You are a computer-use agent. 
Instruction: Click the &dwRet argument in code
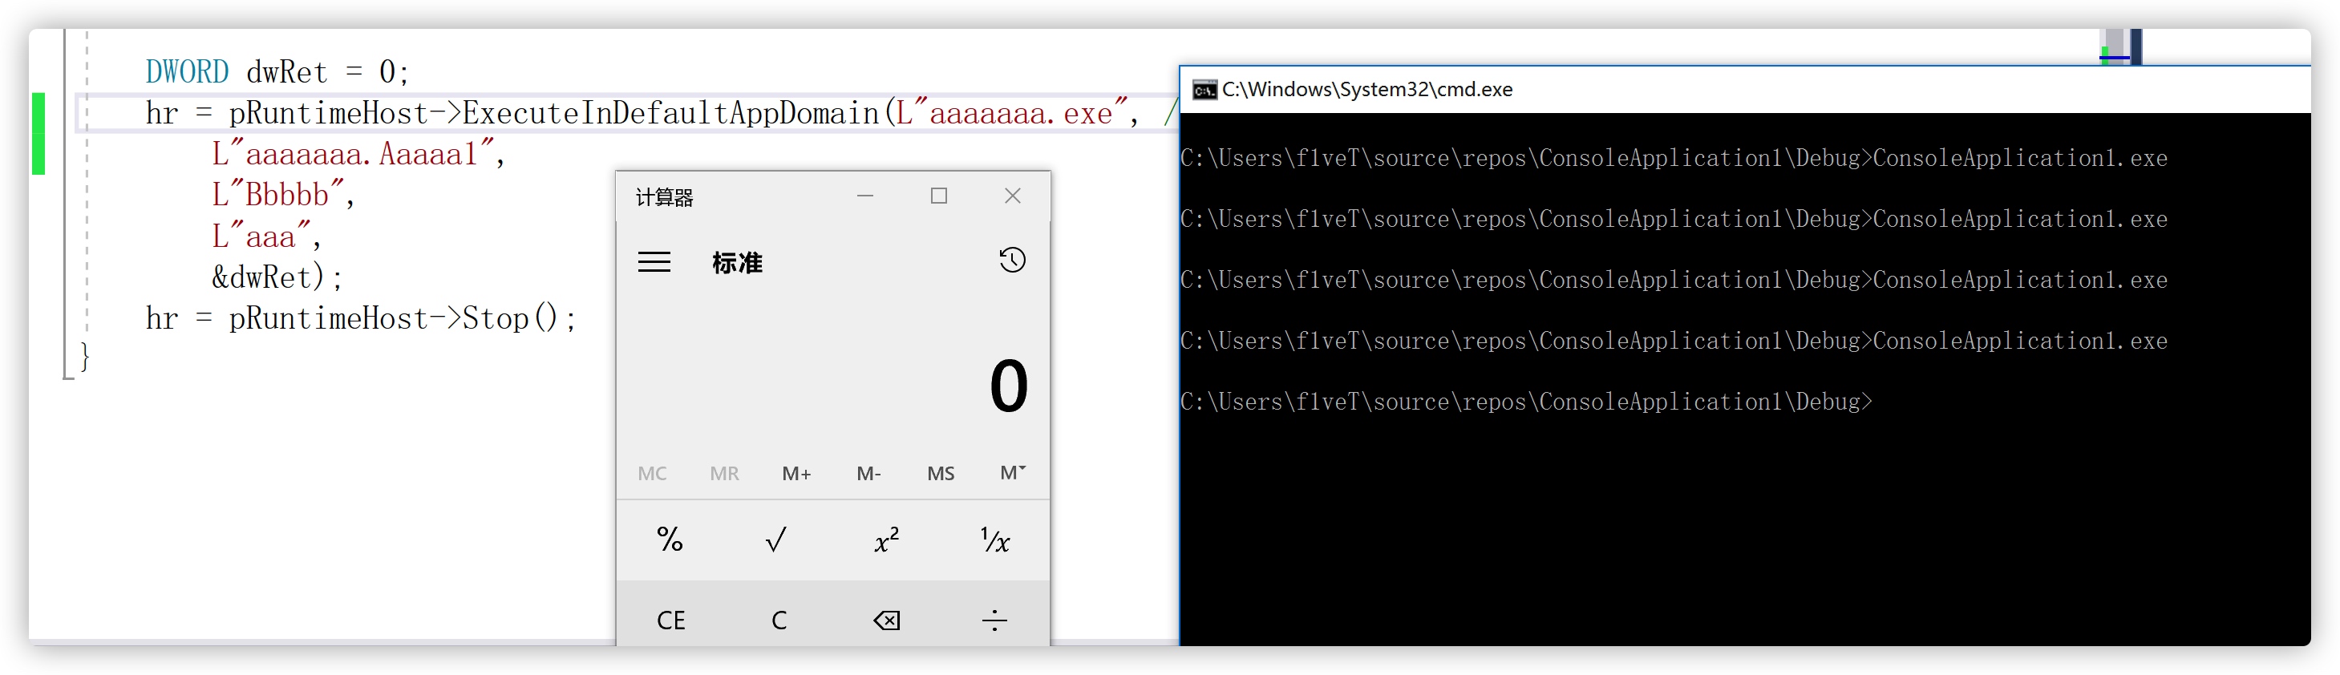261,277
